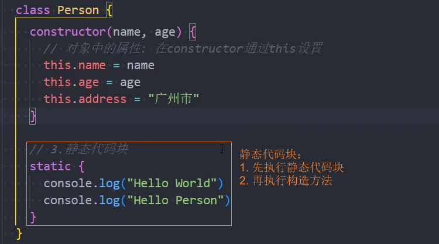Click the age parameter in constructor
The height and width of the screenshot is (244, 439).
(165, 32)
